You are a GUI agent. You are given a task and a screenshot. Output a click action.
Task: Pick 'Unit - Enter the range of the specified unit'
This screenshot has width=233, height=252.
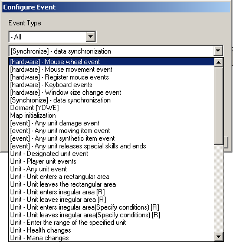click(x=111, y=223)
